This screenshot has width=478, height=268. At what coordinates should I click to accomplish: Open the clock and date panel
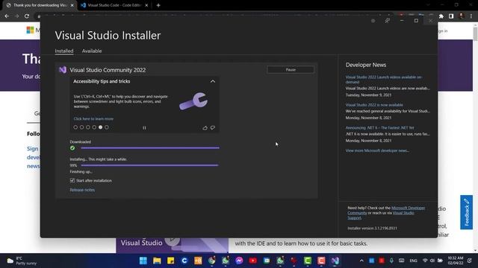click(456, 261)
